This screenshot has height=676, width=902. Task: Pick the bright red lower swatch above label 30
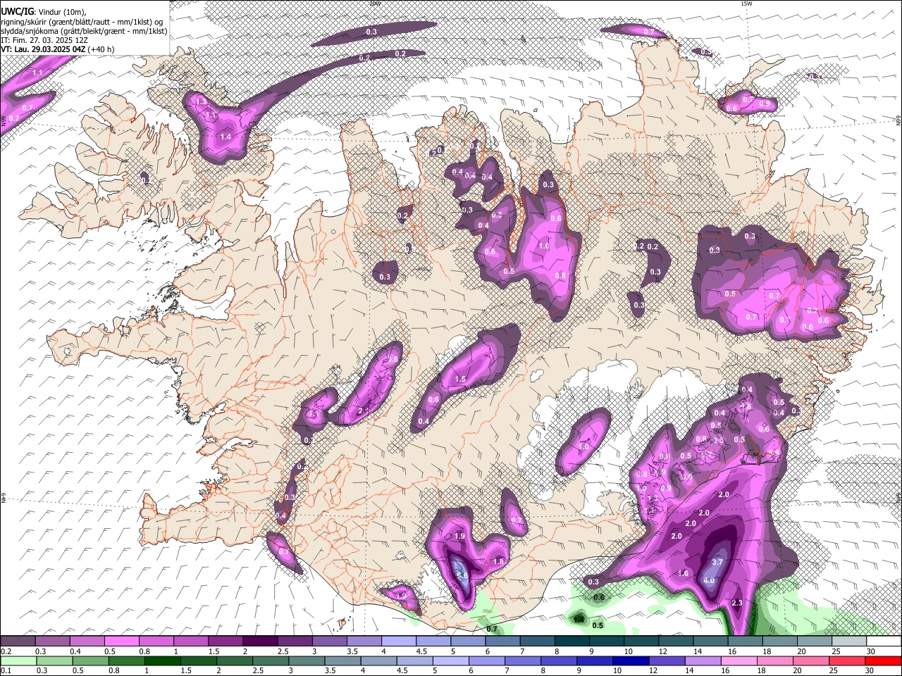click(884, 661)
